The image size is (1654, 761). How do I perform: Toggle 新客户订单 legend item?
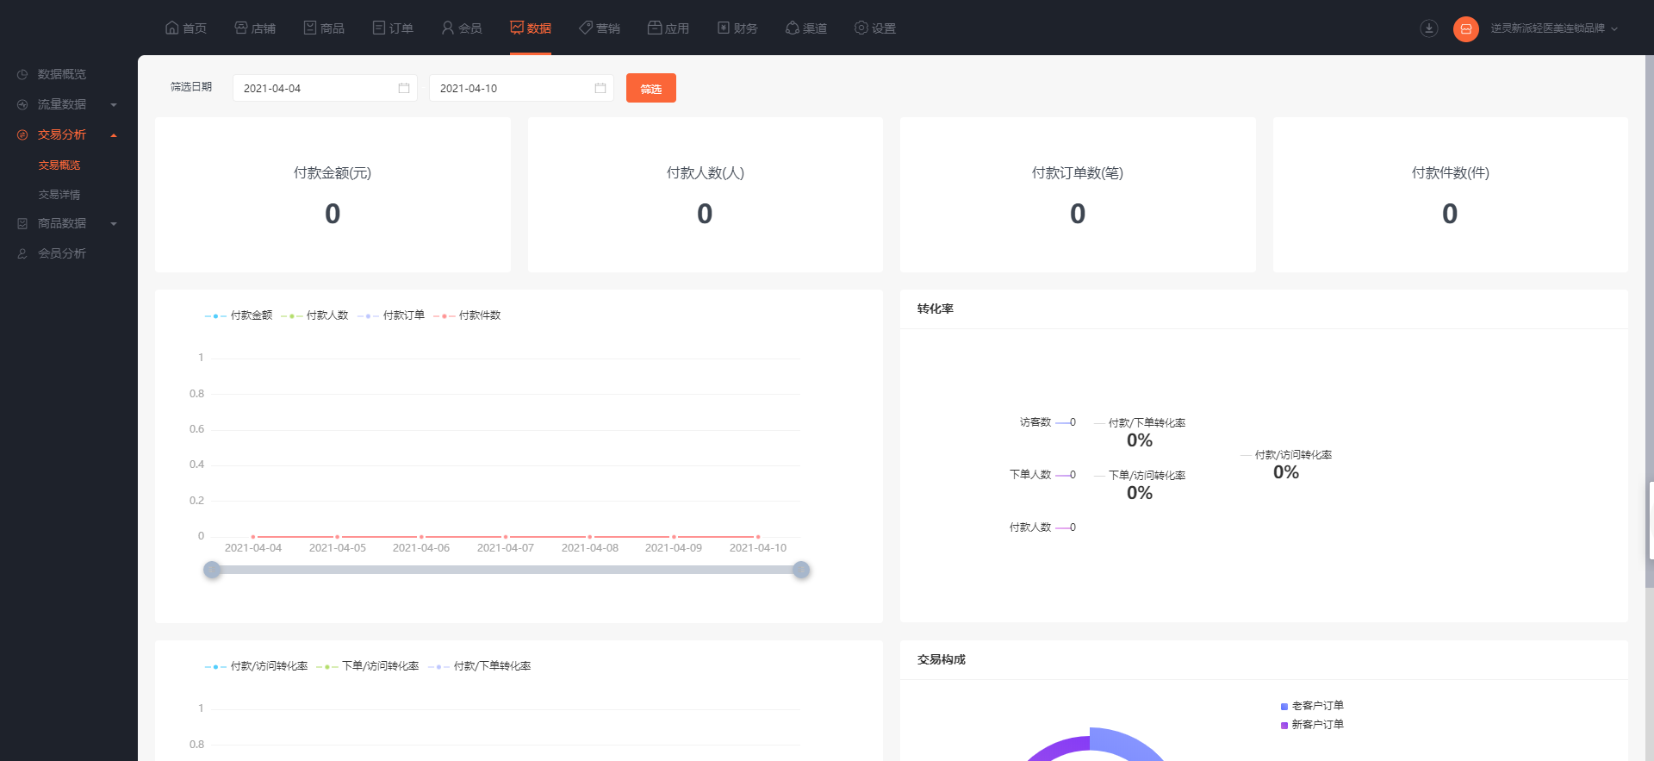[1312, 725]
